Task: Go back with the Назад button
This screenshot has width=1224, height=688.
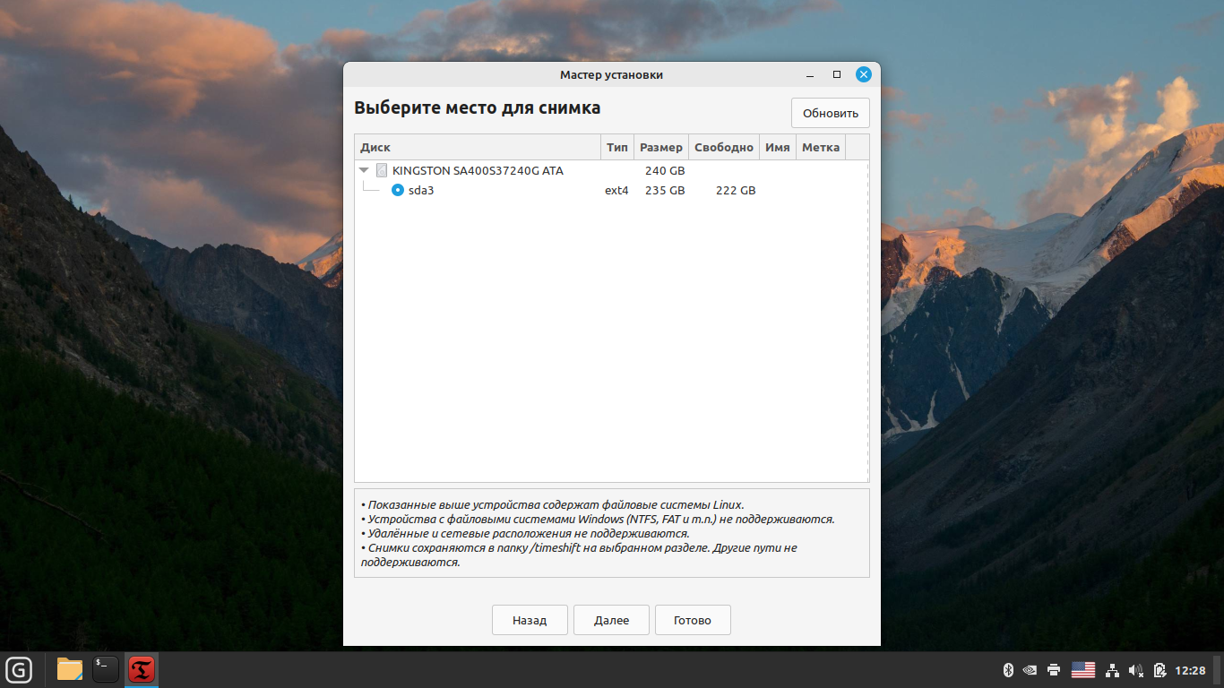Action: 530,620
